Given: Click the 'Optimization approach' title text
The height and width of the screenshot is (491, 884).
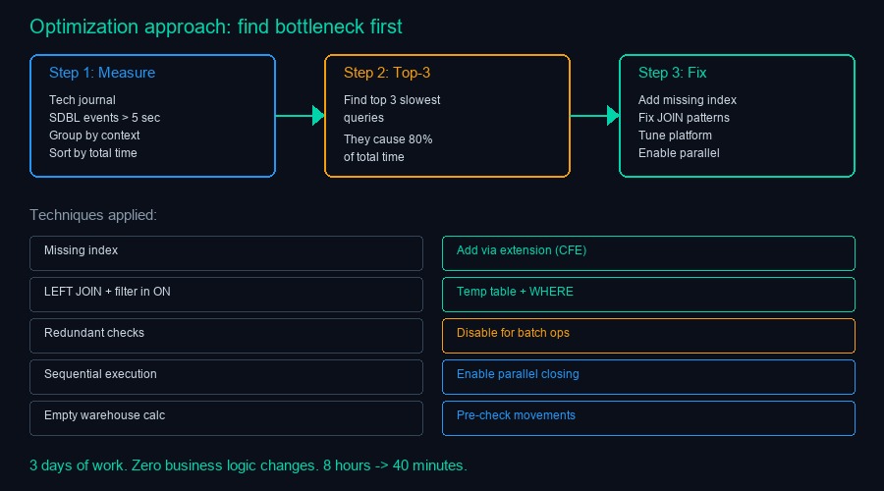Looking at the screenshot, I should (216, 27).
